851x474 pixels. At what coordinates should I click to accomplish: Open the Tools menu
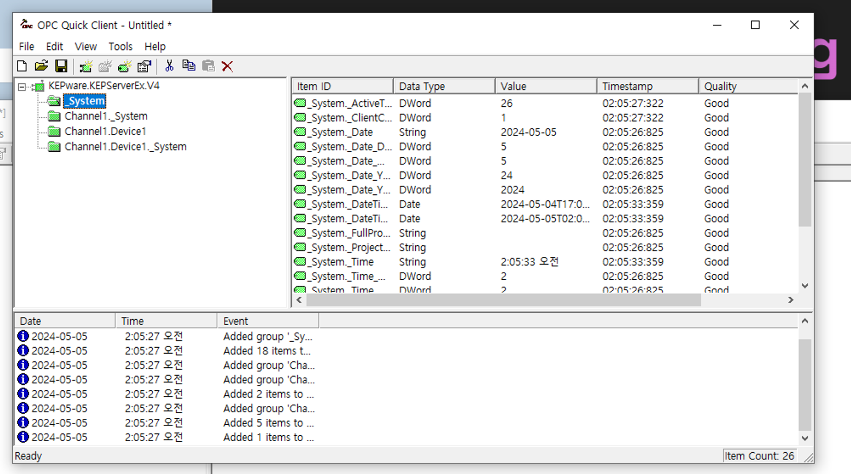[x=120, y=46]
